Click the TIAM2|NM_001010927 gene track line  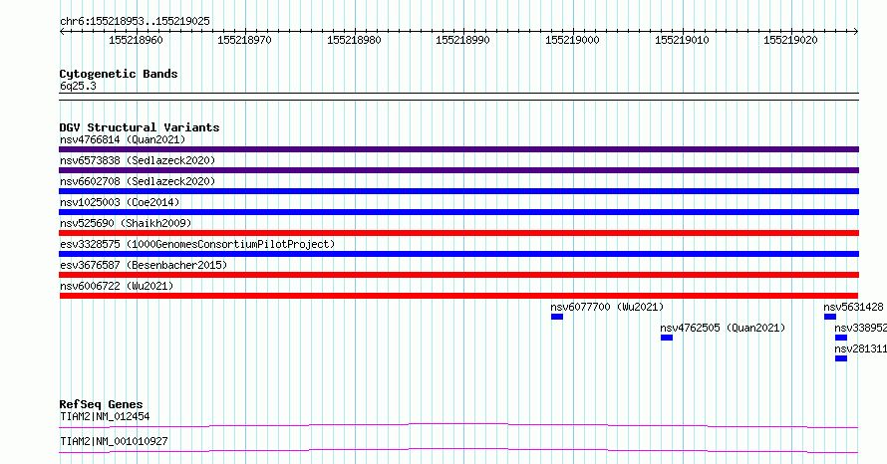(x=458, y=450)
